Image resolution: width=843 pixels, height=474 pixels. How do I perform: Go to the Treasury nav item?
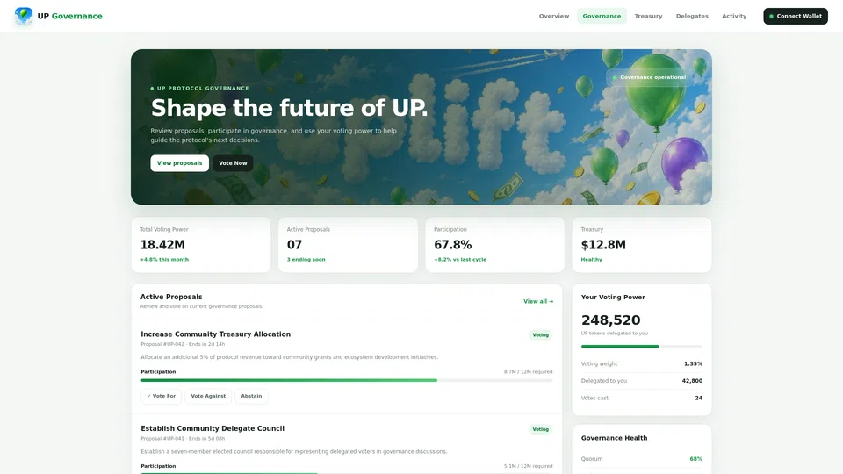click(648, 16)
